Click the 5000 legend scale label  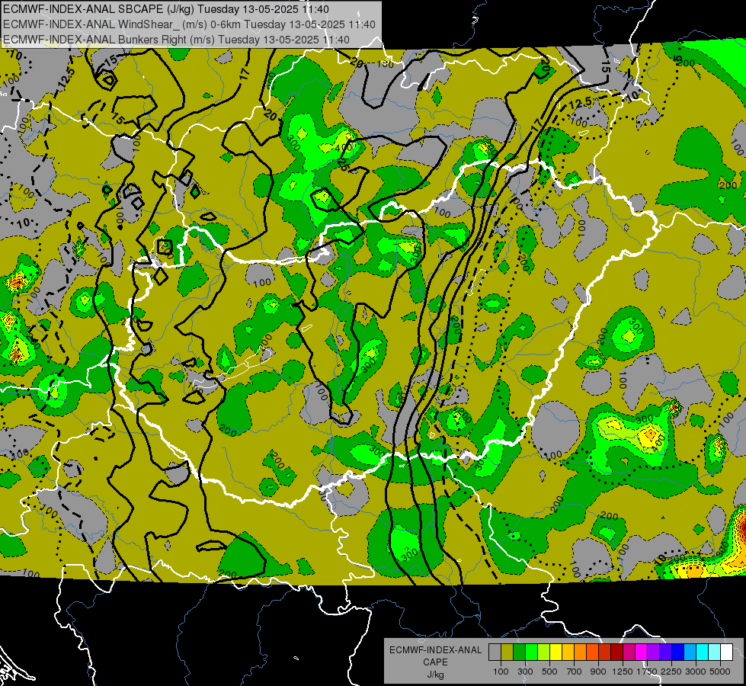click(720, 672)
